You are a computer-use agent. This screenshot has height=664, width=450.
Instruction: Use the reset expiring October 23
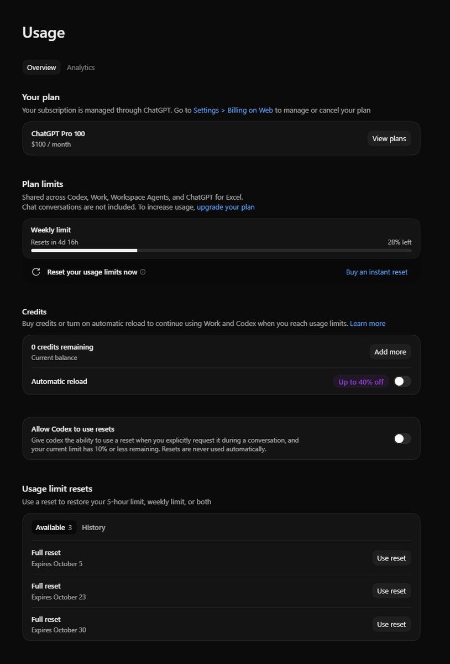coord(391,591)
